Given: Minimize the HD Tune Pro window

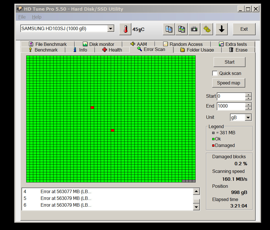Looking at the screenshot, I should (241, 9).
